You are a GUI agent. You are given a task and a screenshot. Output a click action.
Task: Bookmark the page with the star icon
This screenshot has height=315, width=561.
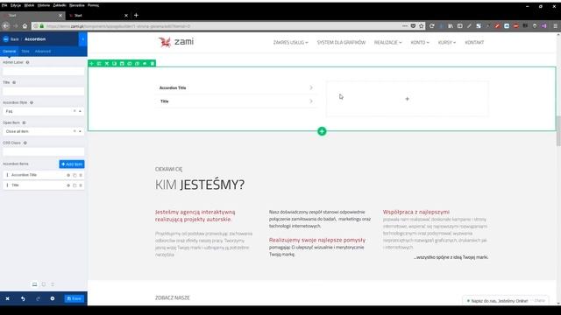coord(422,26)
